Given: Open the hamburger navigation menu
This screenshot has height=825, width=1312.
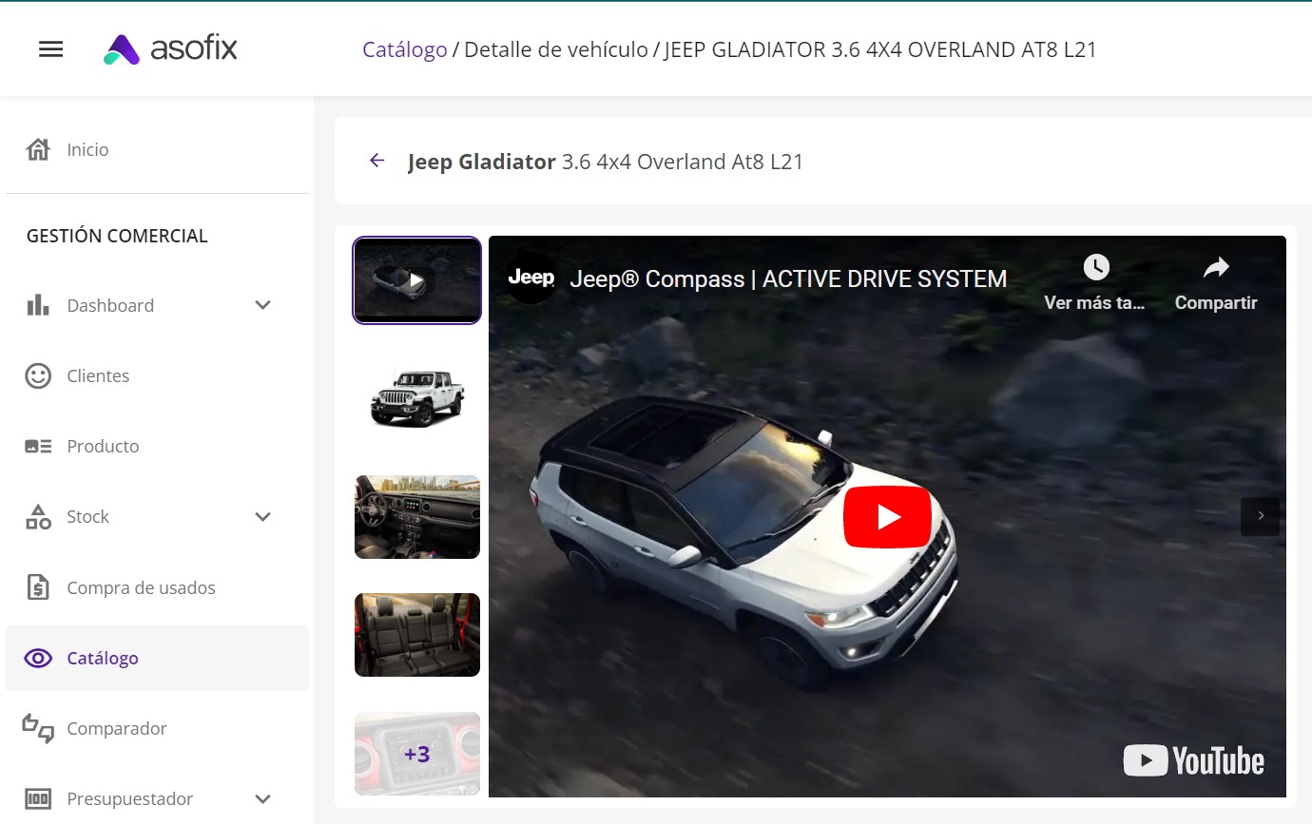Looking at the screenshot, I should pyautogui.click(x=51, y=49).
